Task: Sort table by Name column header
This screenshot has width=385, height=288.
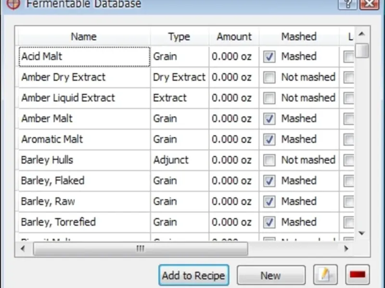Action: 83,36
